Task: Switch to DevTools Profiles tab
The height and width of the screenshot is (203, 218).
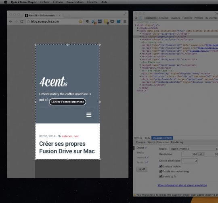Action: click(x=199, y=18)
